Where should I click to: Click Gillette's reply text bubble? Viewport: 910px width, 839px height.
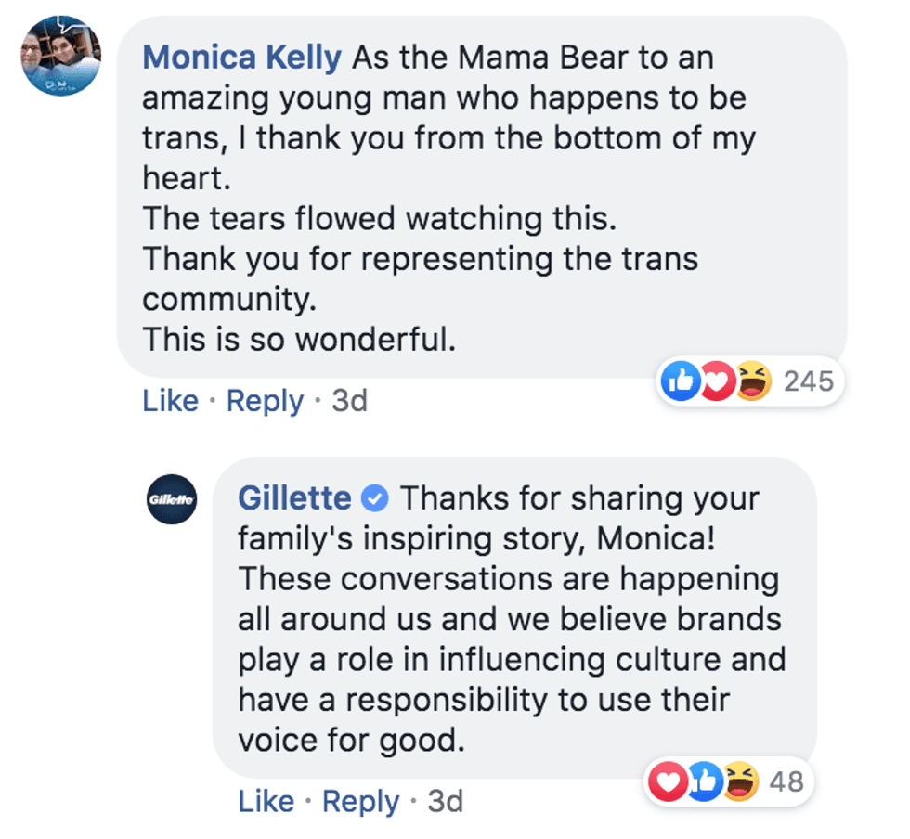click(x=511, y=640)
